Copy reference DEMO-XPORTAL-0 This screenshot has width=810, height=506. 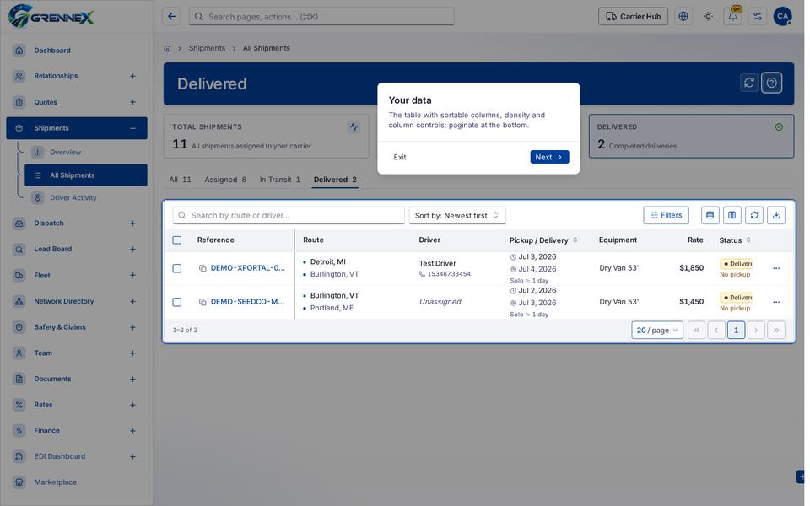[202, 268]
